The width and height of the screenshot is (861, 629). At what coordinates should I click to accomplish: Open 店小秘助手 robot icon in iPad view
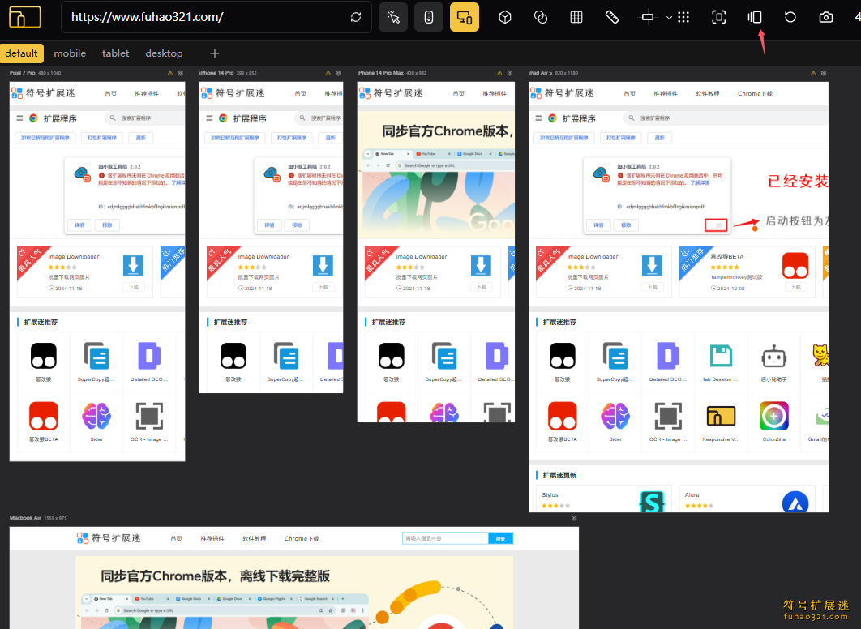pos(773,357)
